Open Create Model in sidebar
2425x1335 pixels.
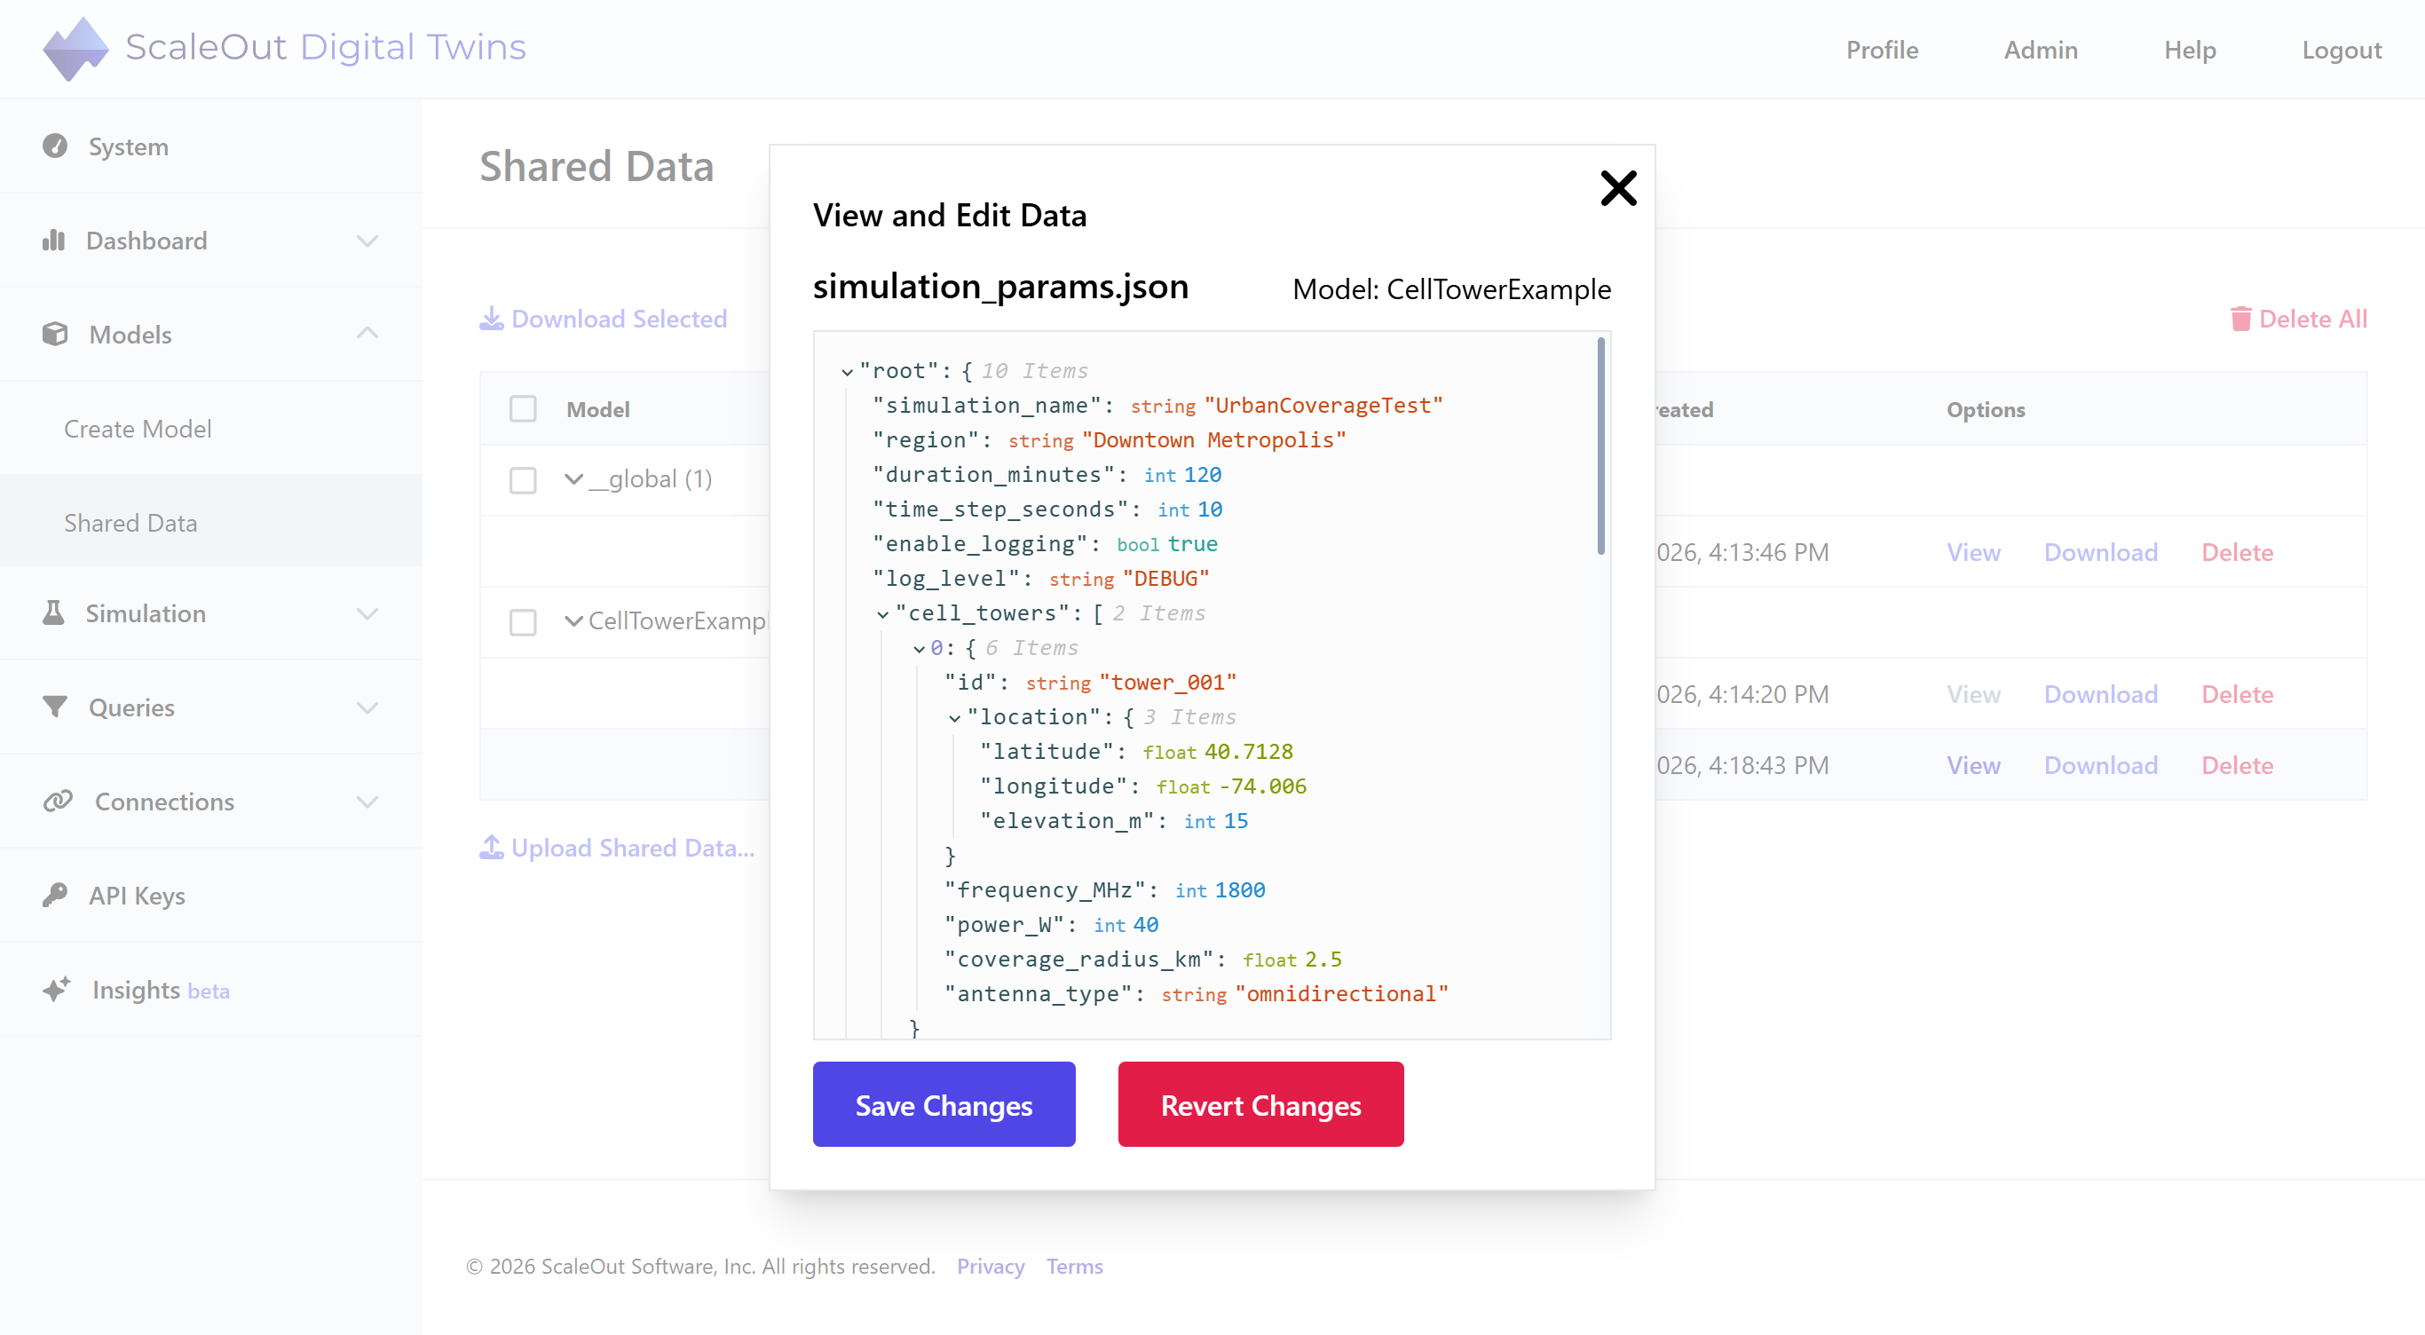click(x=138, y=429)
